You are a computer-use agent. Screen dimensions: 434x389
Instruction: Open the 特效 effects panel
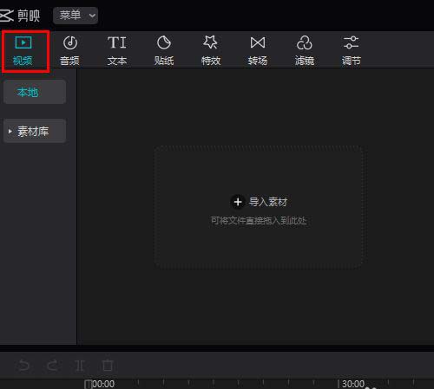(211, 50)
